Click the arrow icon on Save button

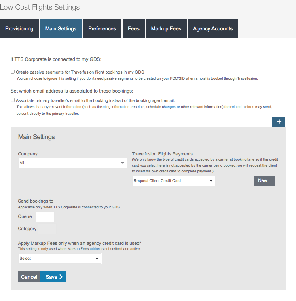click(61, 277)
